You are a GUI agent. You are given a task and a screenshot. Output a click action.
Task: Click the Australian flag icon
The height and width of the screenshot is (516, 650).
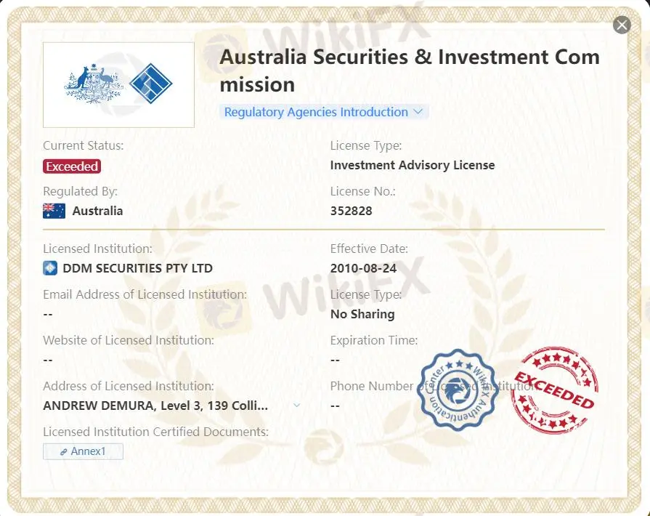pyautogui.click(x=54, y=211)
